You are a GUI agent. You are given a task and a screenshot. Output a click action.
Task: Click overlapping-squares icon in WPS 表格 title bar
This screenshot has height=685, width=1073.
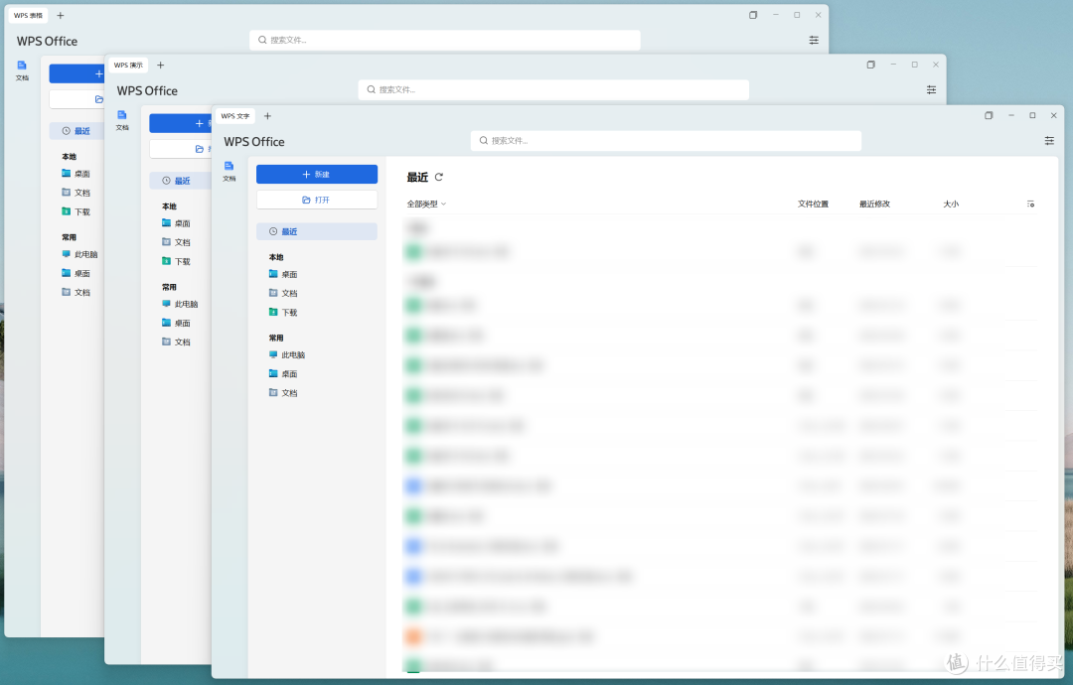753,15
